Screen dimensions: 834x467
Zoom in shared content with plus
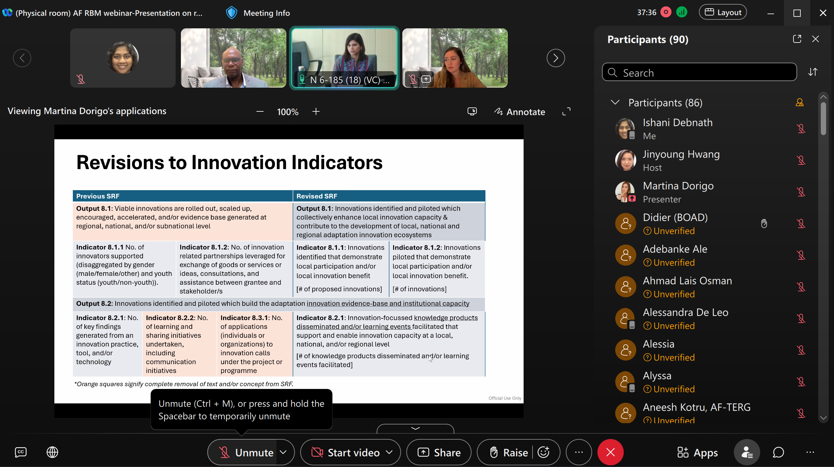pos(316,112)
